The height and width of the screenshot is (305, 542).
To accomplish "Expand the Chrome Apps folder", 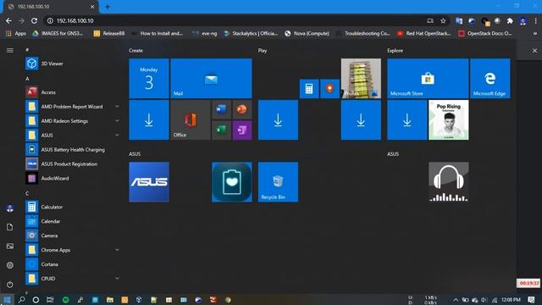I will (117, 250).
